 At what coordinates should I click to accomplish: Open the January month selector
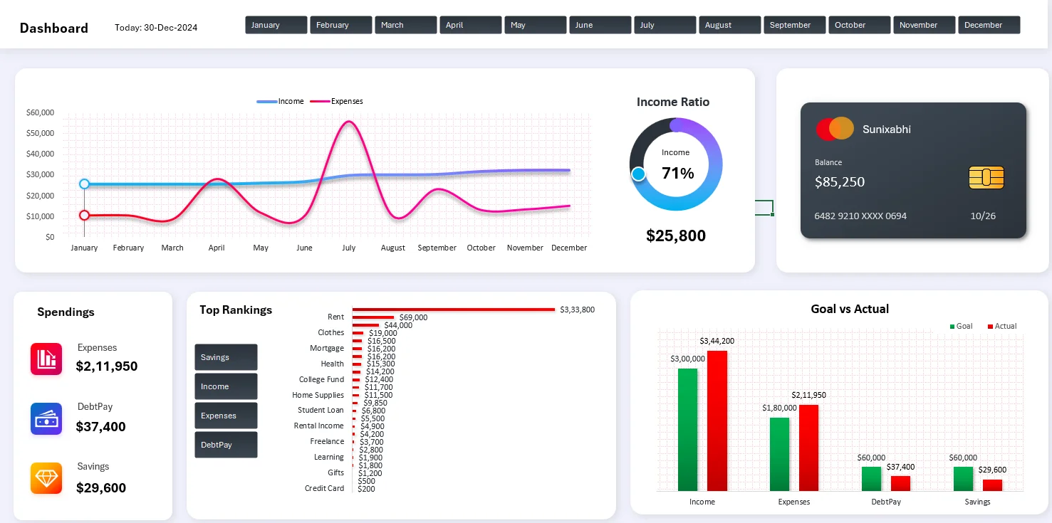pos(276,24)
